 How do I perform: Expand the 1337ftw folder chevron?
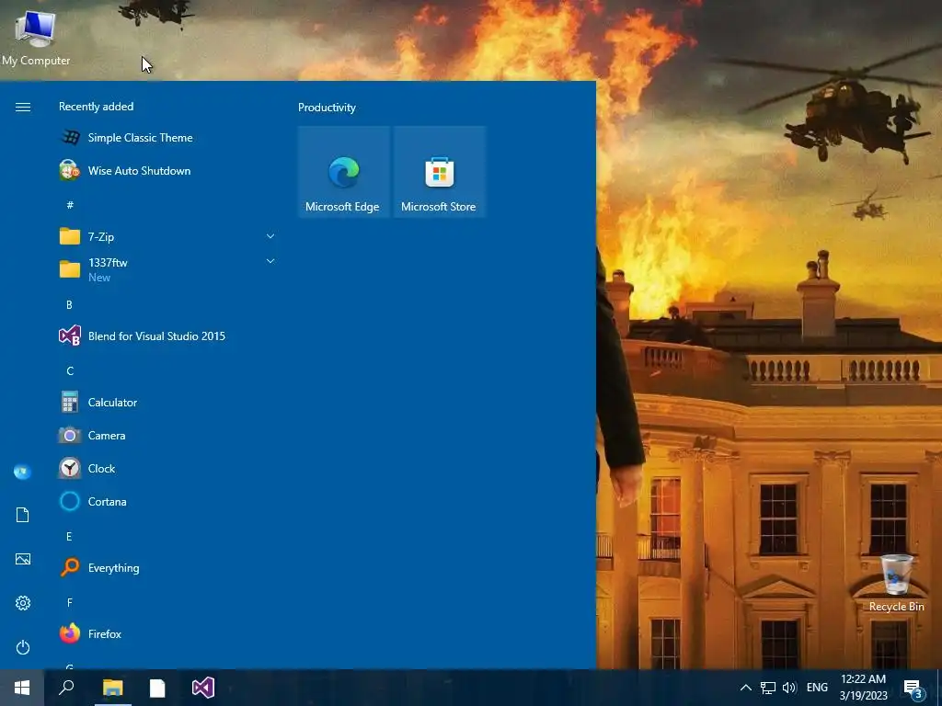click(270, 261)
